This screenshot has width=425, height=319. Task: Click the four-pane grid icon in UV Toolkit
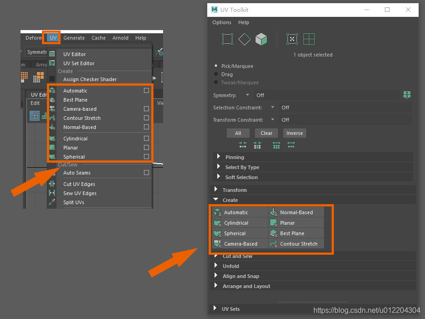click(x=309, y=39)
